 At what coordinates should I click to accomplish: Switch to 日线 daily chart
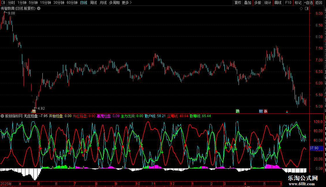(84, 3)
